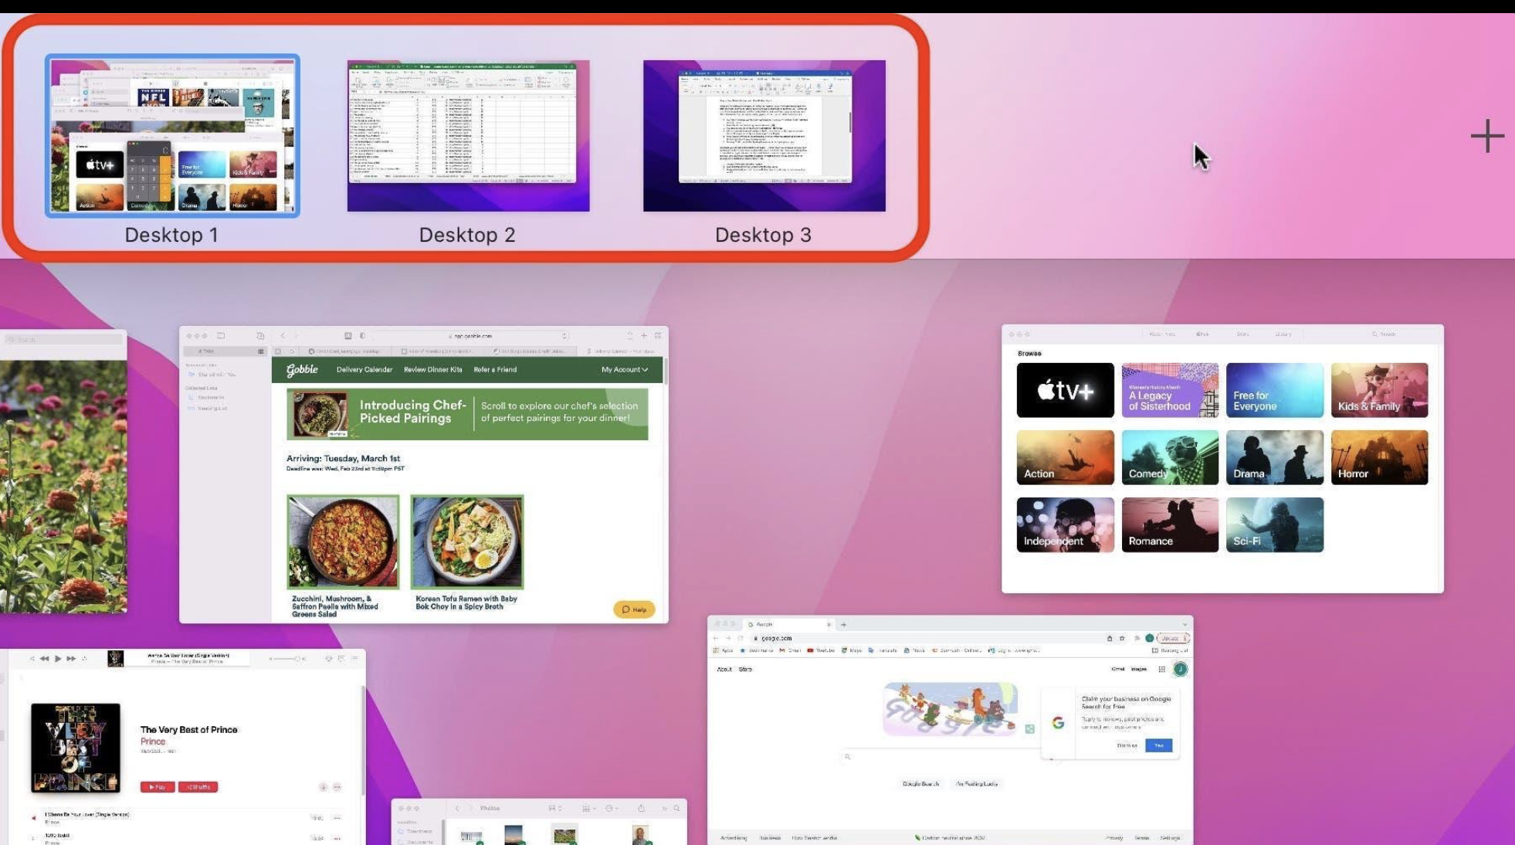
Task: Open the Action genre tile
Action: tap(1065, 457)
